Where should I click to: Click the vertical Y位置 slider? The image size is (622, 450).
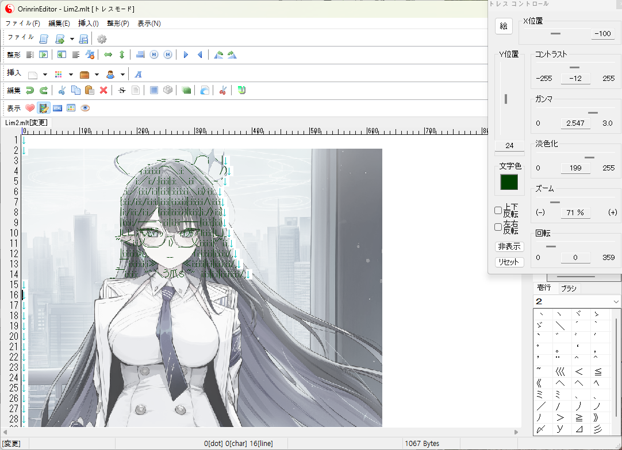click(506, 99)
